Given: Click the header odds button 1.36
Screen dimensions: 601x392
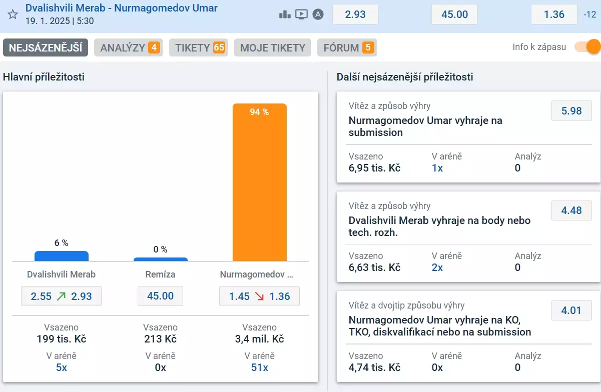Looking at the screenshot, I should [554, 14].
